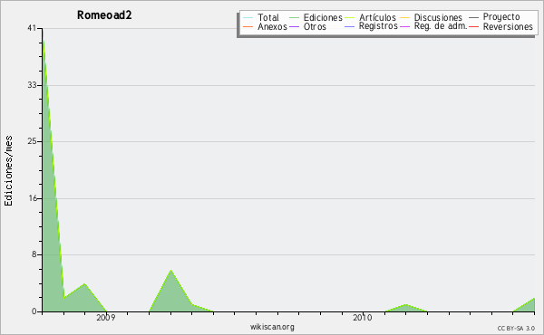
Task: Click the wikiscan.org credit text
Action: tap(272, 327)
